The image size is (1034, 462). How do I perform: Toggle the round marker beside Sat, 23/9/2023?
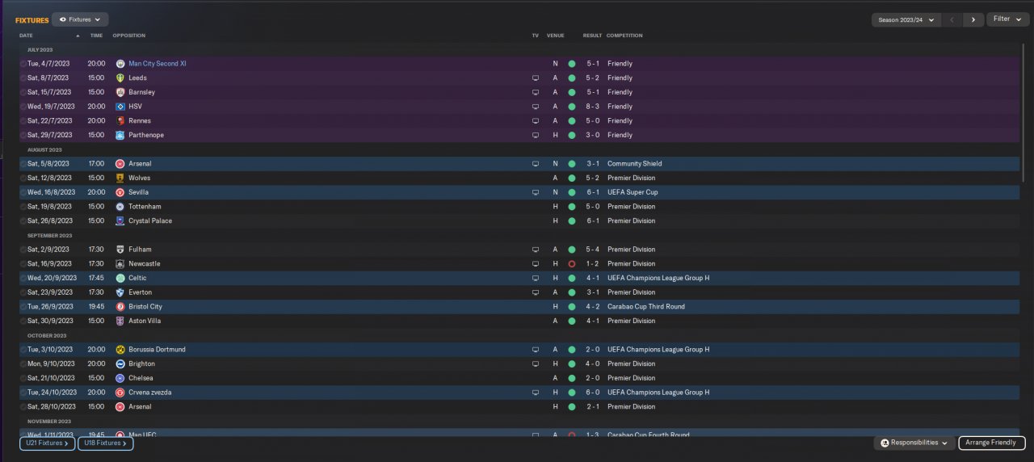(x=23, y=292)
